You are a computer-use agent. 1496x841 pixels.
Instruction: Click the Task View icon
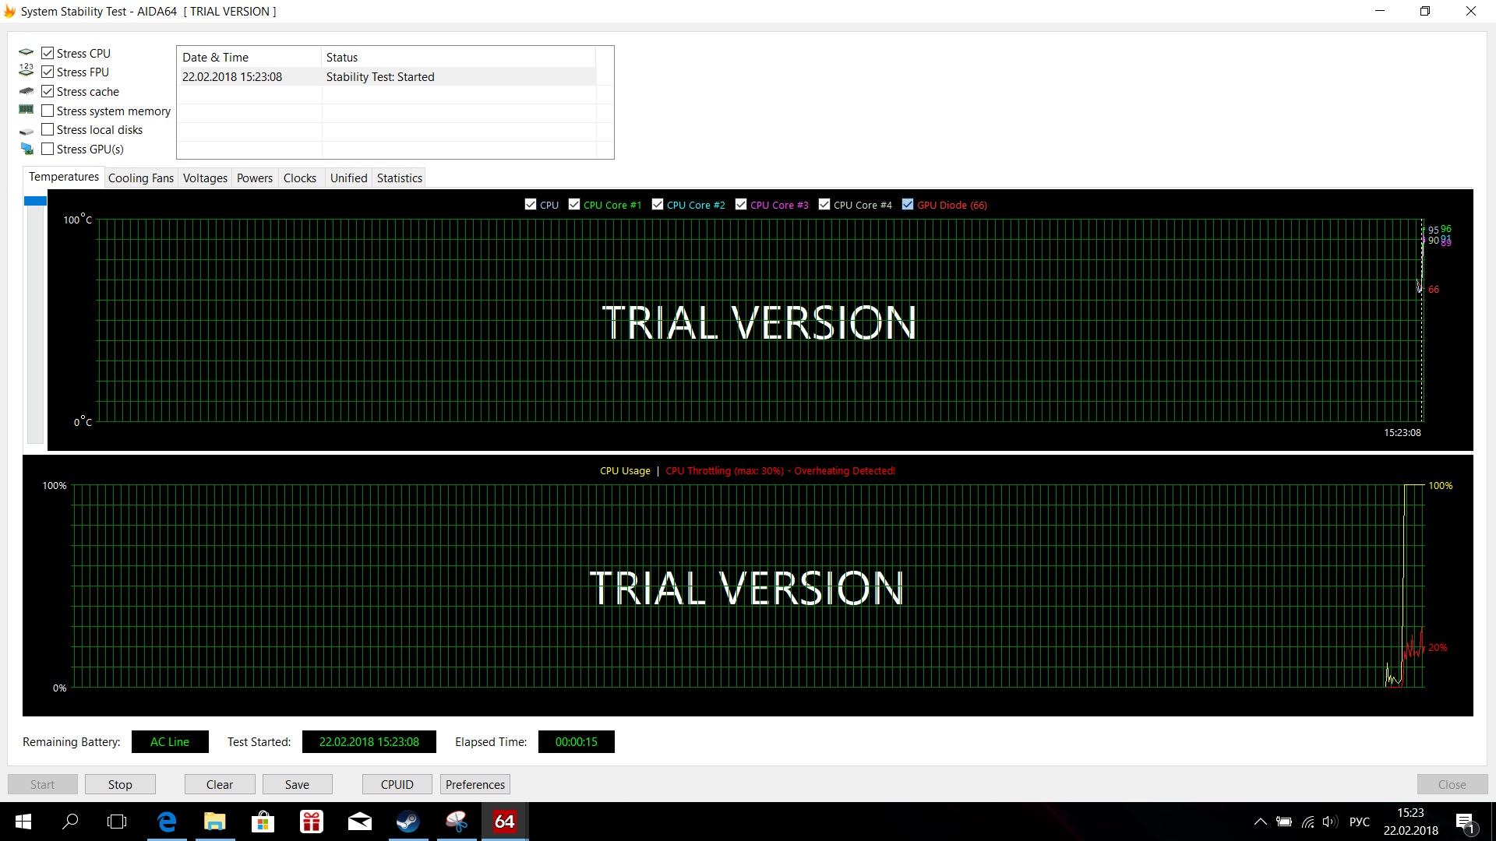click(x=117, y=822)
